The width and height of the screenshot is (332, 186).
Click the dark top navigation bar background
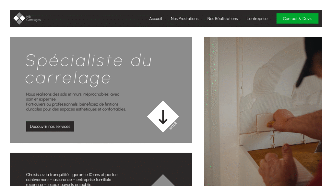pyautogui.click(x=95, y=18)
